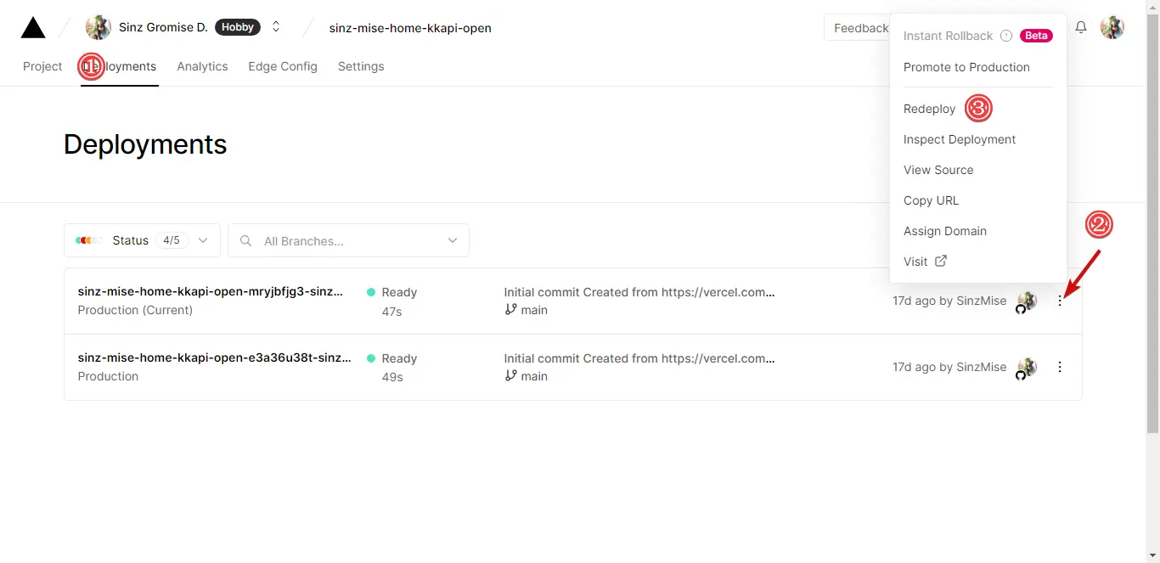The height and width of the screenshot is (563, 1160).
Task: Choose Inspect Deployment menu item
Action: (960, 139)
